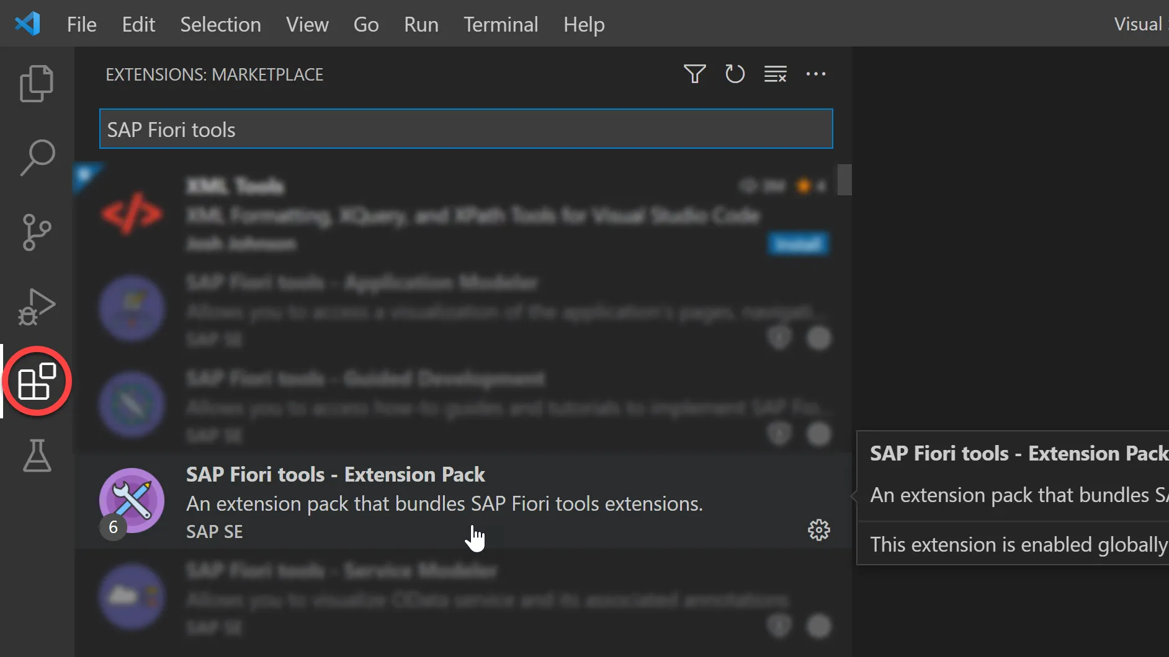Screen dimensions: 1169x657
Task: Open the Search view in activity bar
Action: click(x=37, y=157)
